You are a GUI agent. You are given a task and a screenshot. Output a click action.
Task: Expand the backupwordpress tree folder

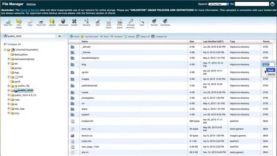pos(9,59)
